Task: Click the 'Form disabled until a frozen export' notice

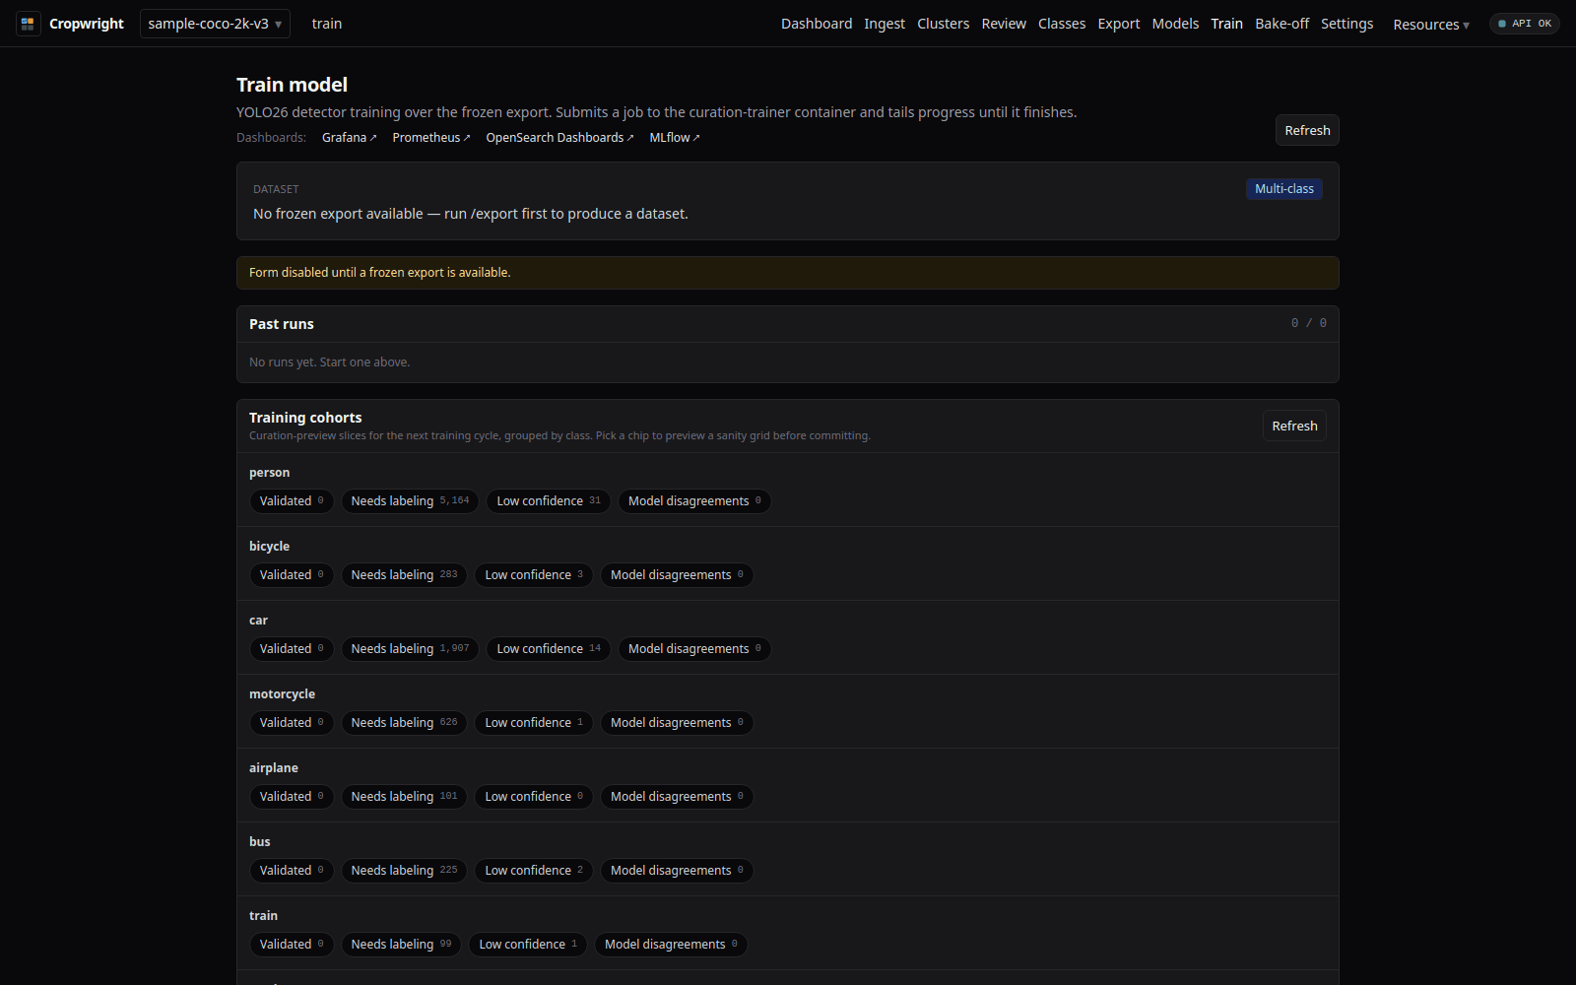Action: 788,273
